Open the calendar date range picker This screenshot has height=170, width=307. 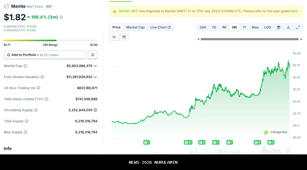(x=279, y=27)
